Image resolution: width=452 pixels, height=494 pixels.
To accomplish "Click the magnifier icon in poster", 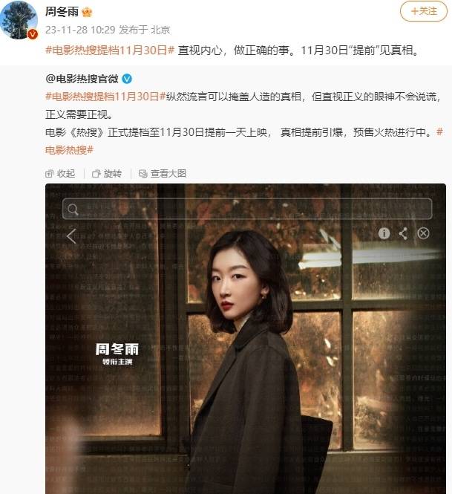I will pyautogui.click(x=73, y=209).
